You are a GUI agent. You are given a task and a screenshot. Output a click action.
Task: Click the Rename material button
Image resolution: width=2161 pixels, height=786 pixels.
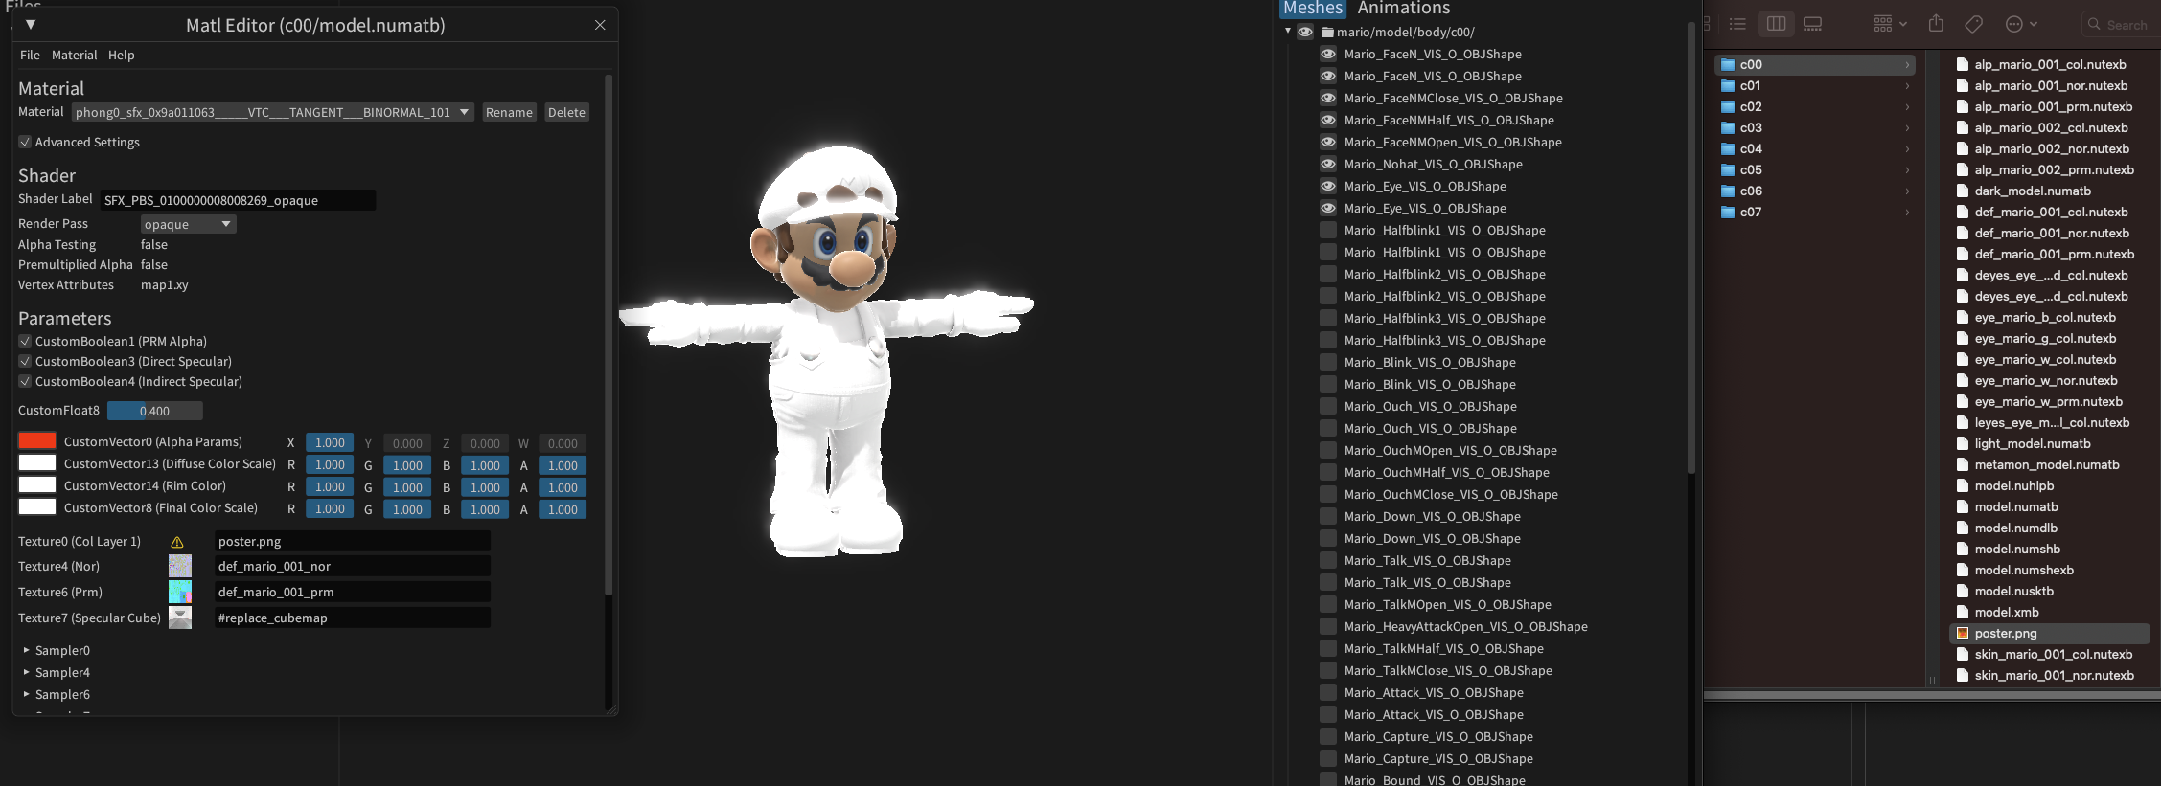pyautogui.click(x=509, y=112)
